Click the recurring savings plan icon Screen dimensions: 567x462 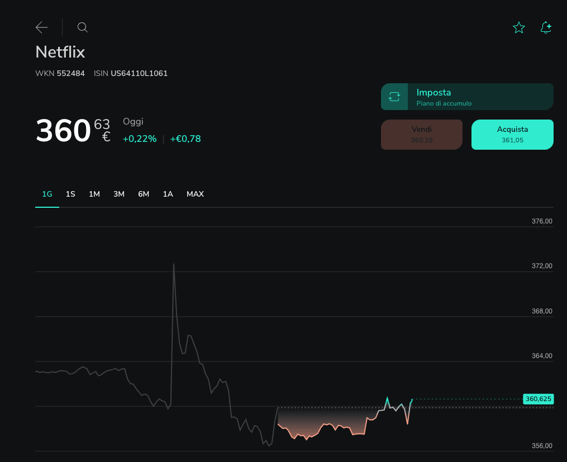coord(394,96)
